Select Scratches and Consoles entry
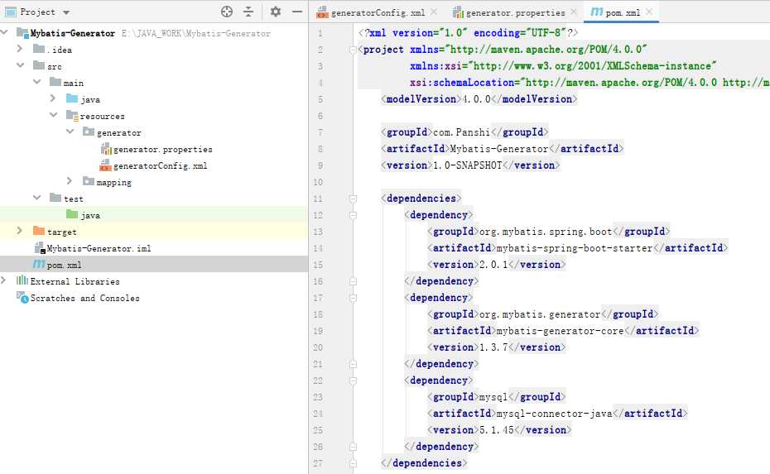Viewport: 770px width, 474px height. click(x=85, y=298)
